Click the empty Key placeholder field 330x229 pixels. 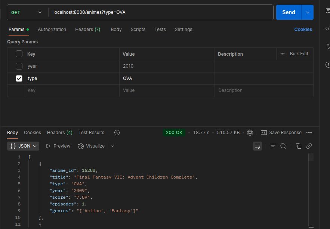72,90
